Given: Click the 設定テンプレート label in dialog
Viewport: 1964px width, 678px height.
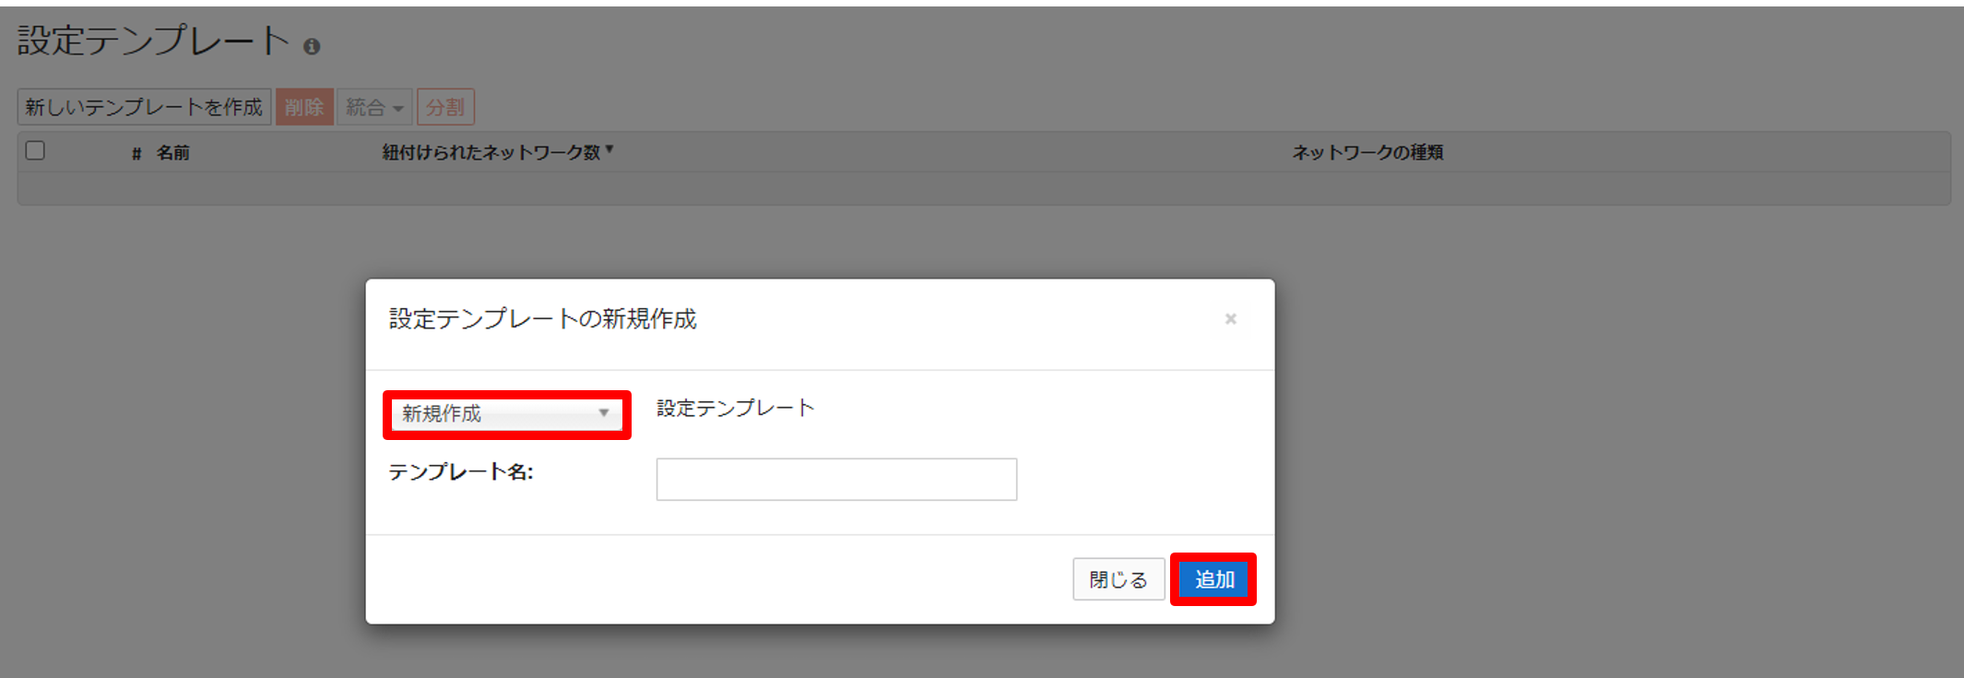Looking at the screenshot, I should click(735, 408).
